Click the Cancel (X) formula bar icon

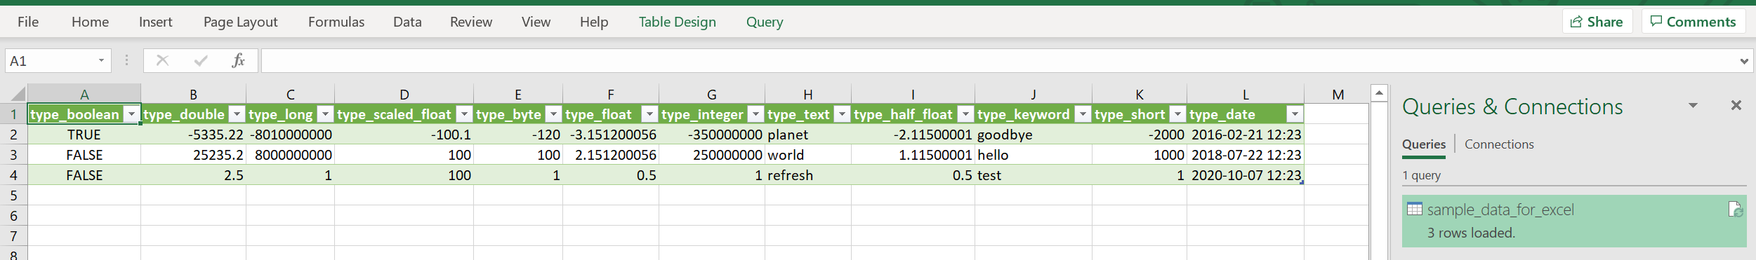click(162, 60)
